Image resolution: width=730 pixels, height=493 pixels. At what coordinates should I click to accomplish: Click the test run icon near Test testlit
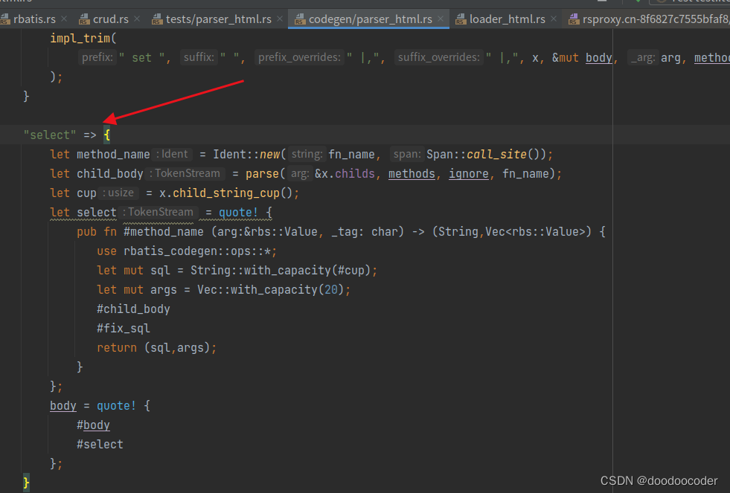tap(661, 2)
